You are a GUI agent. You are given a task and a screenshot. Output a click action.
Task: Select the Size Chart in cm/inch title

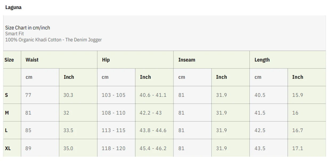(27, 28)
